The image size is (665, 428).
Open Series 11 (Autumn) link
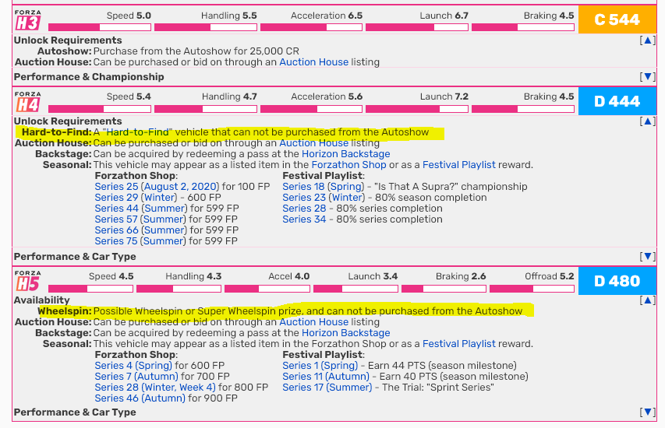(326, 377)
